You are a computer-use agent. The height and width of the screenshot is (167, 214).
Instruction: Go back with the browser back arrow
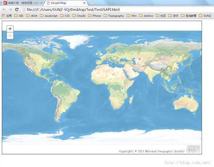tap(4, 10)
